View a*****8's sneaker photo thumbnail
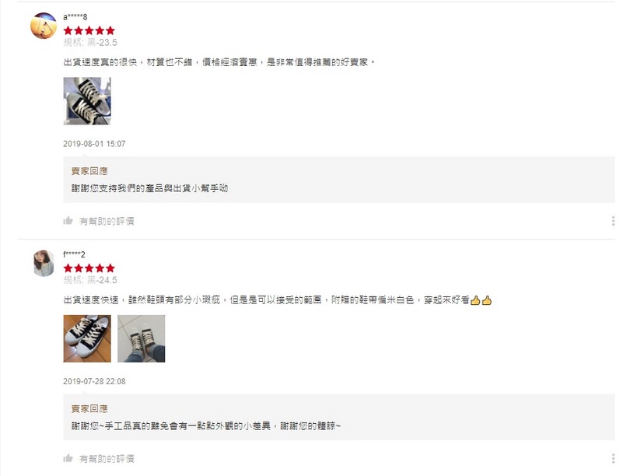The height and width of the screenshot is (476, 630). [87, 101]
